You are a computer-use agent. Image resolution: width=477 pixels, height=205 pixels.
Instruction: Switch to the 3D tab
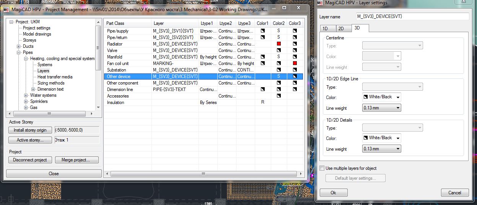pyautogui.click(x=360, y=28)
